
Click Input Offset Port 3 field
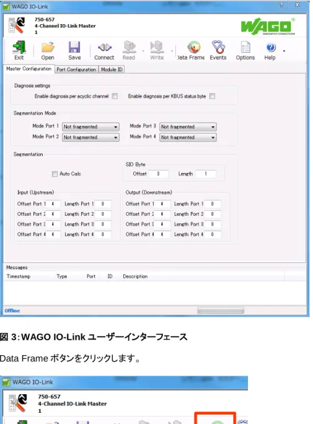tap(53, 224)
